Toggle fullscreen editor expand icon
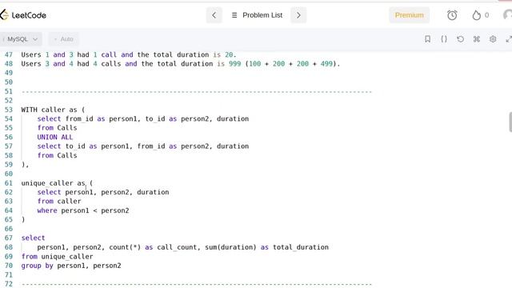The height and width of the screenshot is (288, 512). point(509,39)
